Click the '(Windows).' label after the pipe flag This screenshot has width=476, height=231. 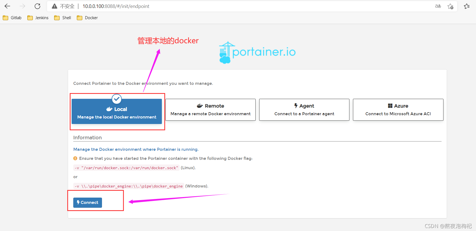[x=197, y=186]
